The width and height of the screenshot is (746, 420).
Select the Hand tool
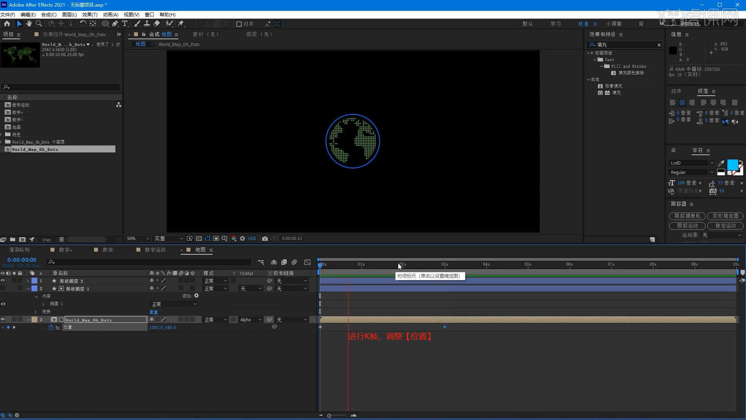29,24
